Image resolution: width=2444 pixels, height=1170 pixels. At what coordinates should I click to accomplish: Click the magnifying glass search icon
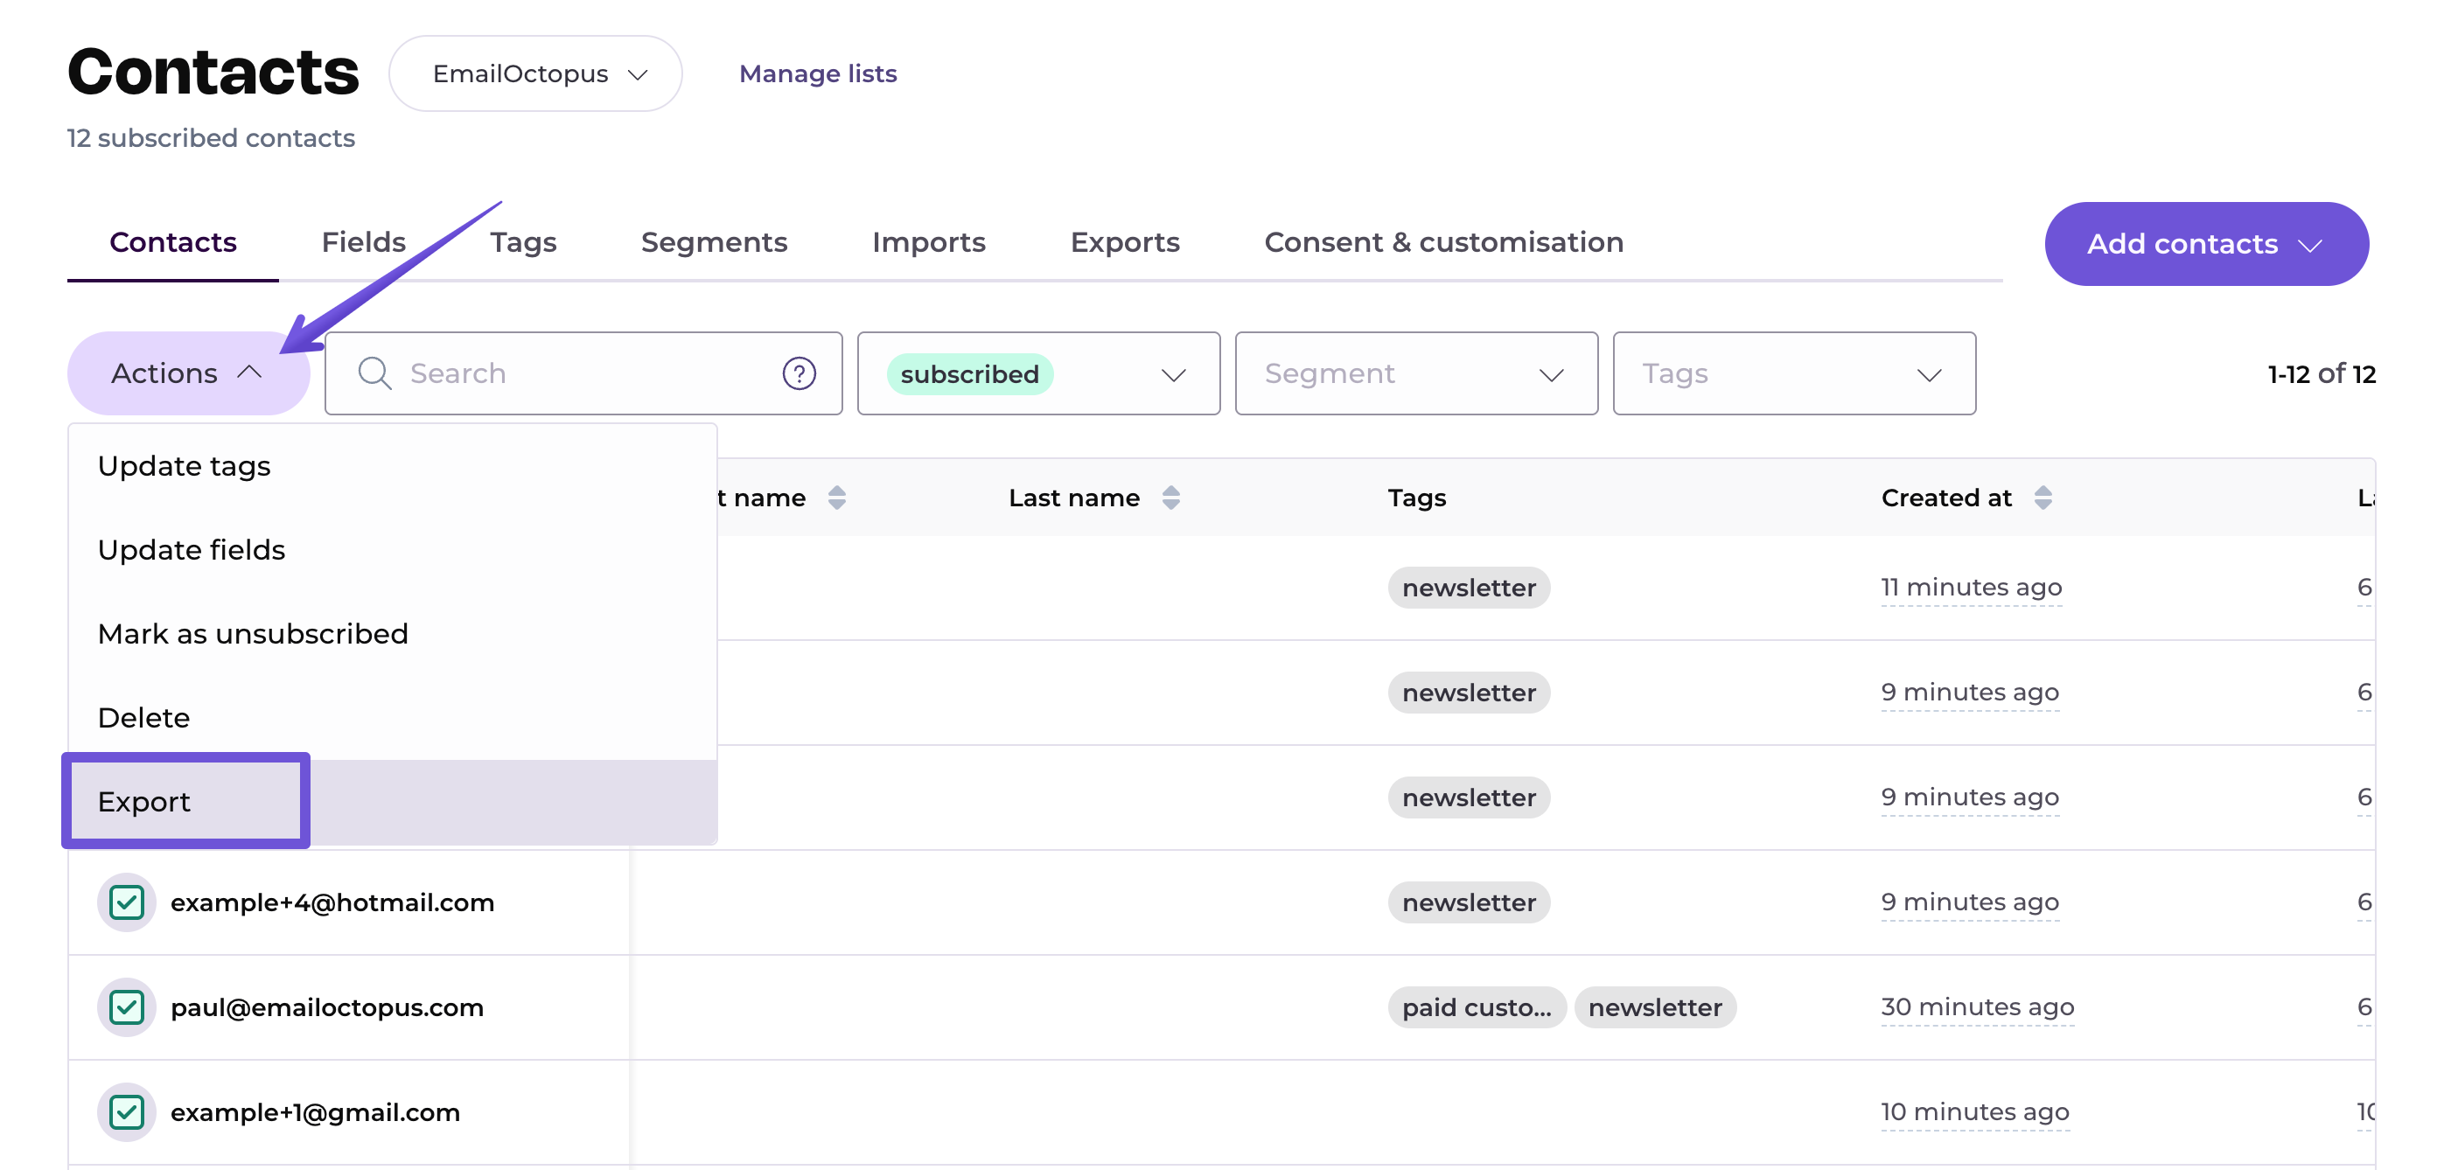coord(374,373)
